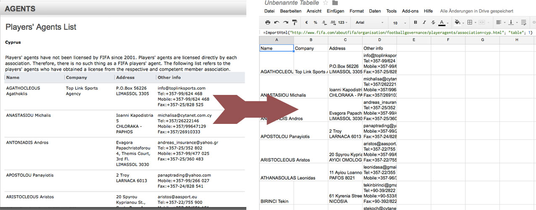Click 'panaptrading@yahoo.com' on FIFA webpage
Screen dimensions: 536x210
tap(184, 175)
